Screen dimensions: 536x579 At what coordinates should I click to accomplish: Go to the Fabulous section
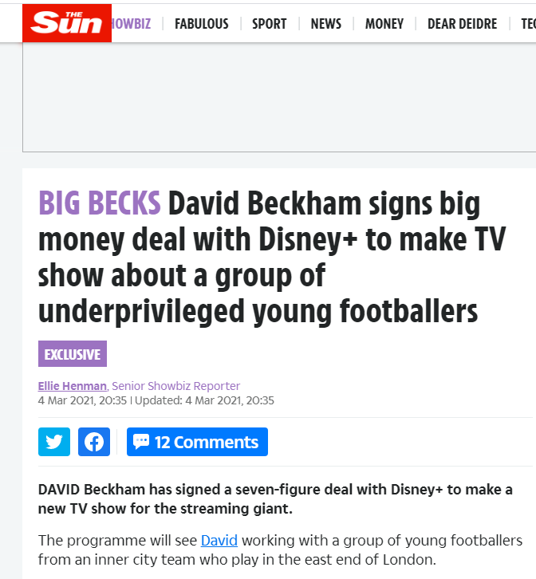click(x=202, y=24)
